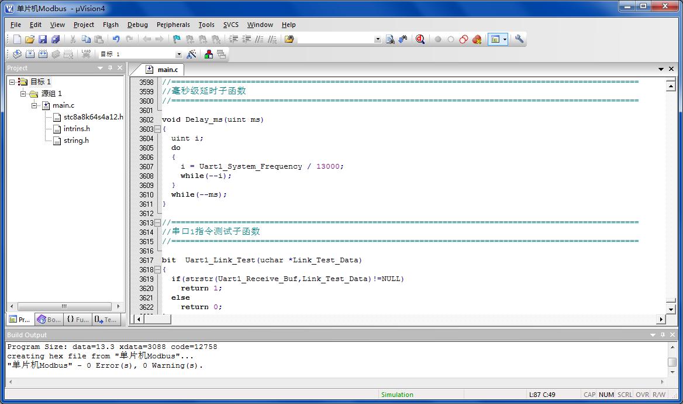
Task: Open the Project menu
Action: pyautogui.click(x=84, y=25)
